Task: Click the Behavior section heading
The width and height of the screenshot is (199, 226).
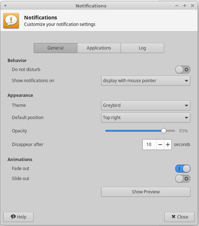Action: 17,61
